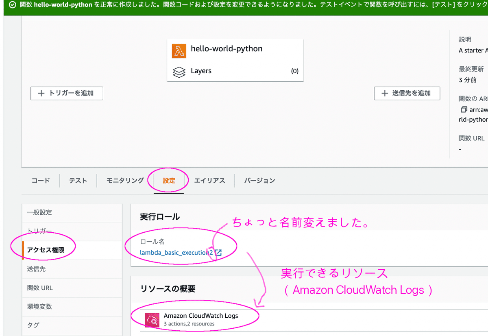Click the リソースの概要 heading

point(168,289)
